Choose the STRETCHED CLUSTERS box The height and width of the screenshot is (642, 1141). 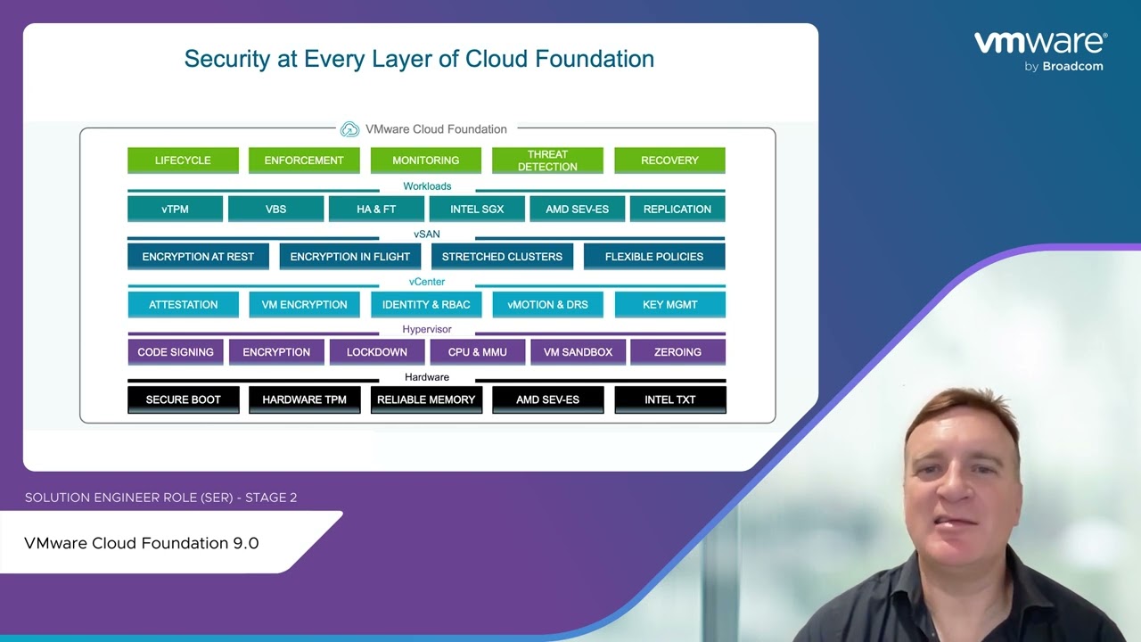pyautogui.click(x=502, y=257)
